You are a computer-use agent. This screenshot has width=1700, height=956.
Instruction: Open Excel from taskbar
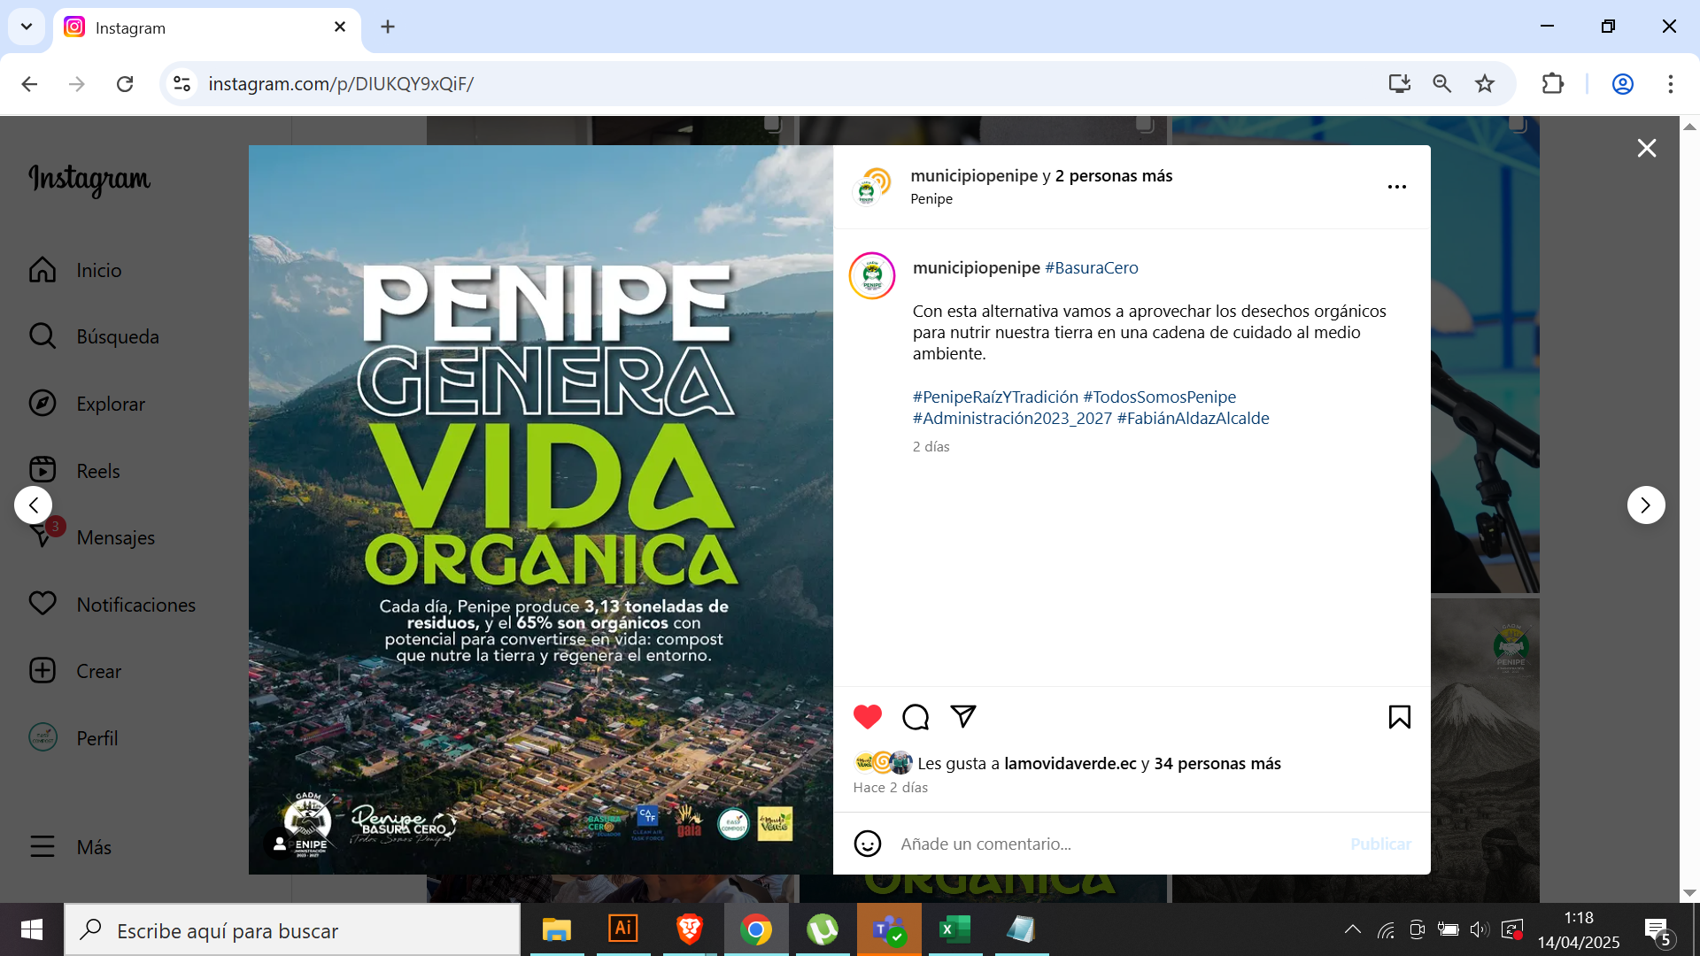pyautogui.click(x=955, y=929)
